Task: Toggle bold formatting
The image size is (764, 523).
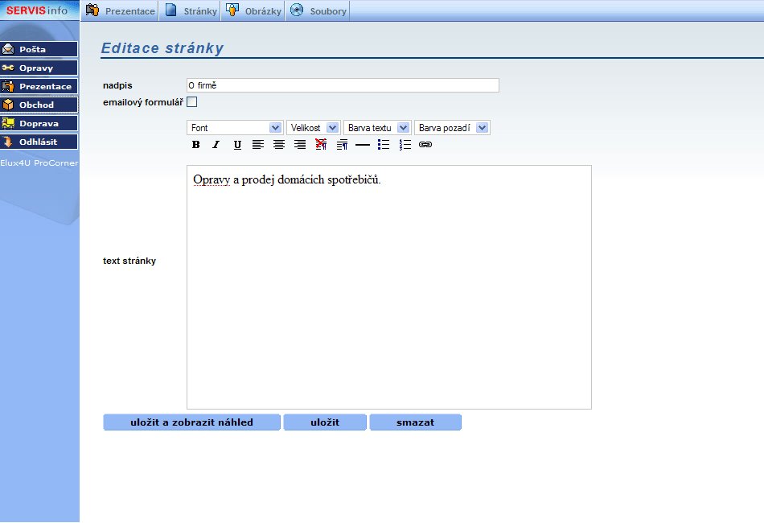Action: [x=196, y=144]
